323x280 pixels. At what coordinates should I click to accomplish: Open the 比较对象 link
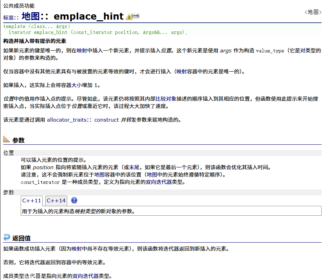click(x=166, y=99)
